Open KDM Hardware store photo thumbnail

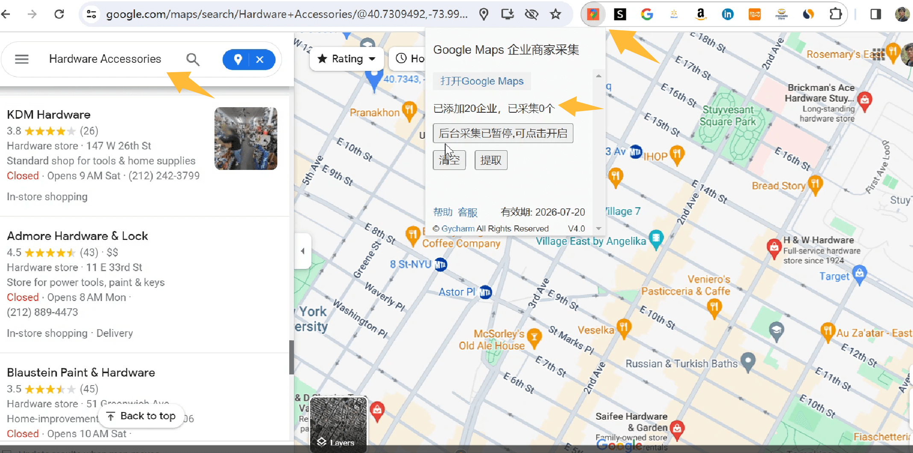point(246,138)
